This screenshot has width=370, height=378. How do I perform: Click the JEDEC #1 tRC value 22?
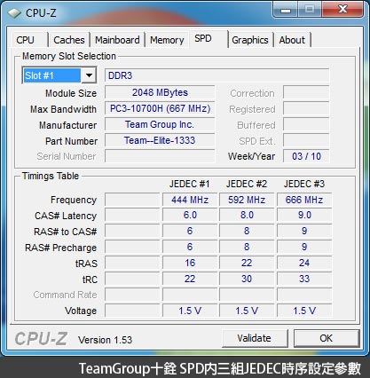coord(190,279)
